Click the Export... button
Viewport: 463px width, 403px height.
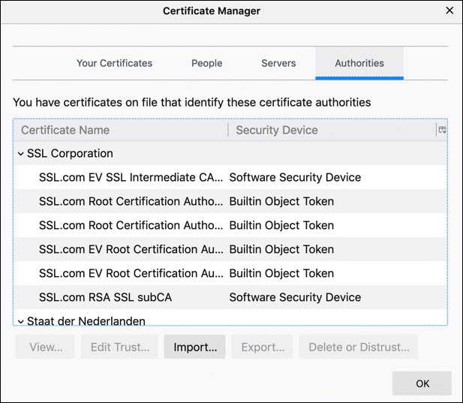click(263, 347)
